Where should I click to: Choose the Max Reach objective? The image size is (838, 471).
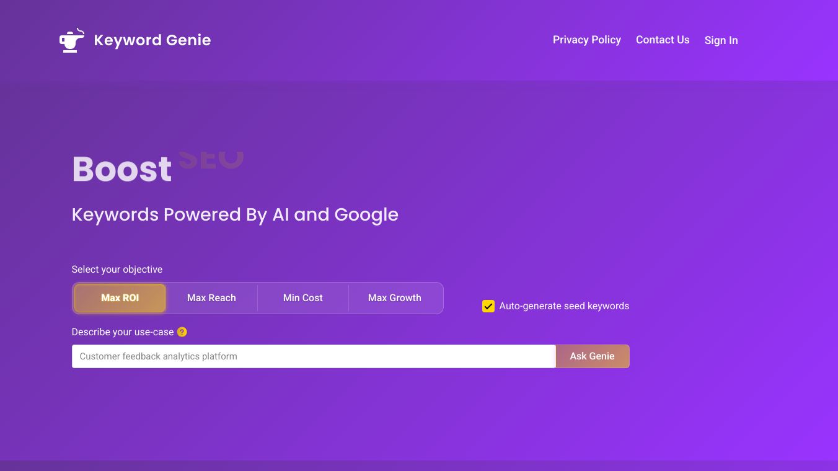coord(211,298)
